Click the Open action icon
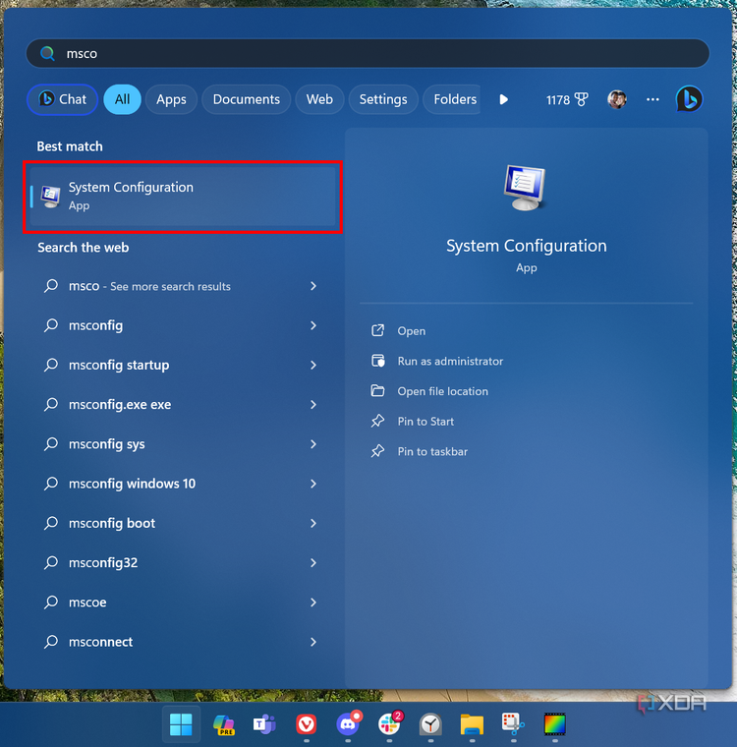The image size is (737, 747). (x=377, y=330)
